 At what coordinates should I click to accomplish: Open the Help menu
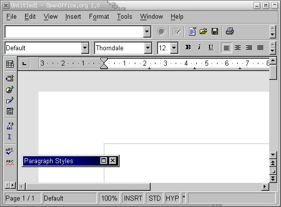(x=177, y=17)
